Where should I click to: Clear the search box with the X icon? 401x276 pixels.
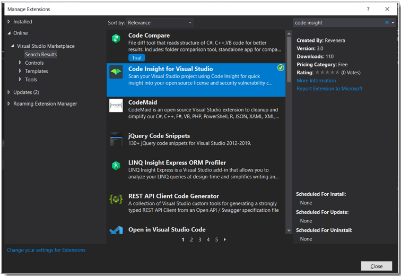point(387,23)
